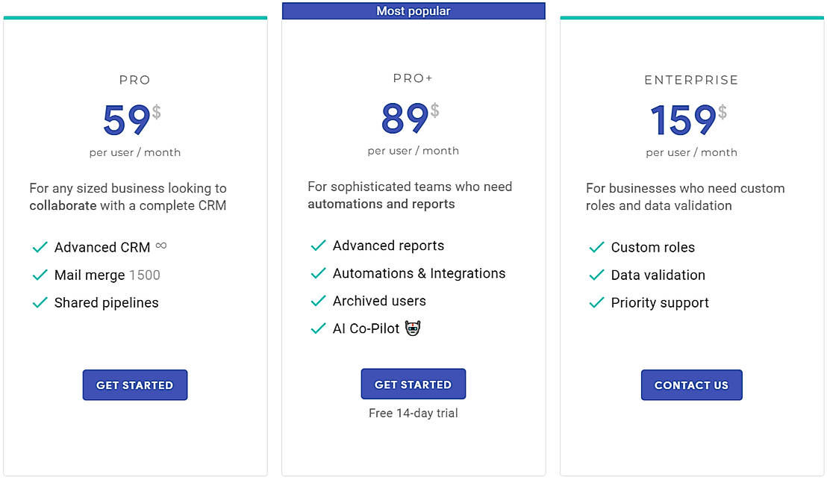Click Get Started under the Pro plan
Viewport: 827px width, 480px height.
(x=135, y=385)
